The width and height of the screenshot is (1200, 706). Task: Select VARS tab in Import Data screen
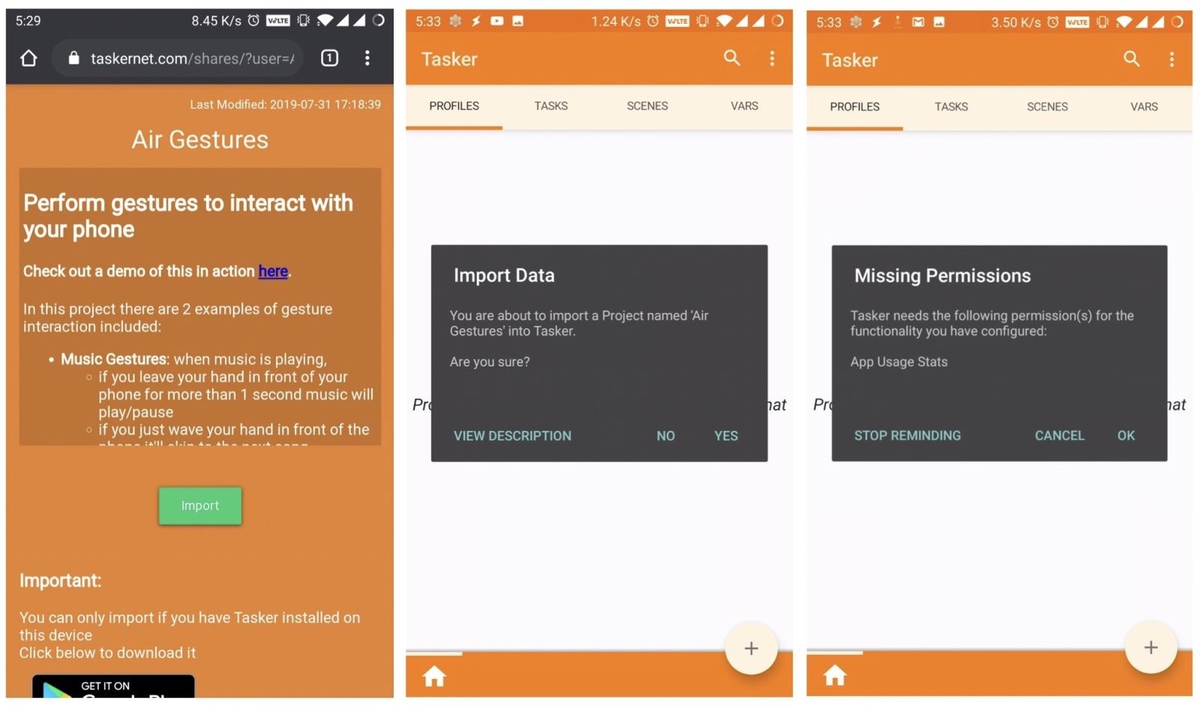coord(744,106)
